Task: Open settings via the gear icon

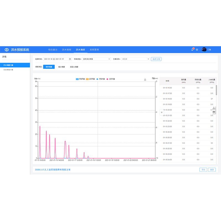Action: (x=197, y=50)
